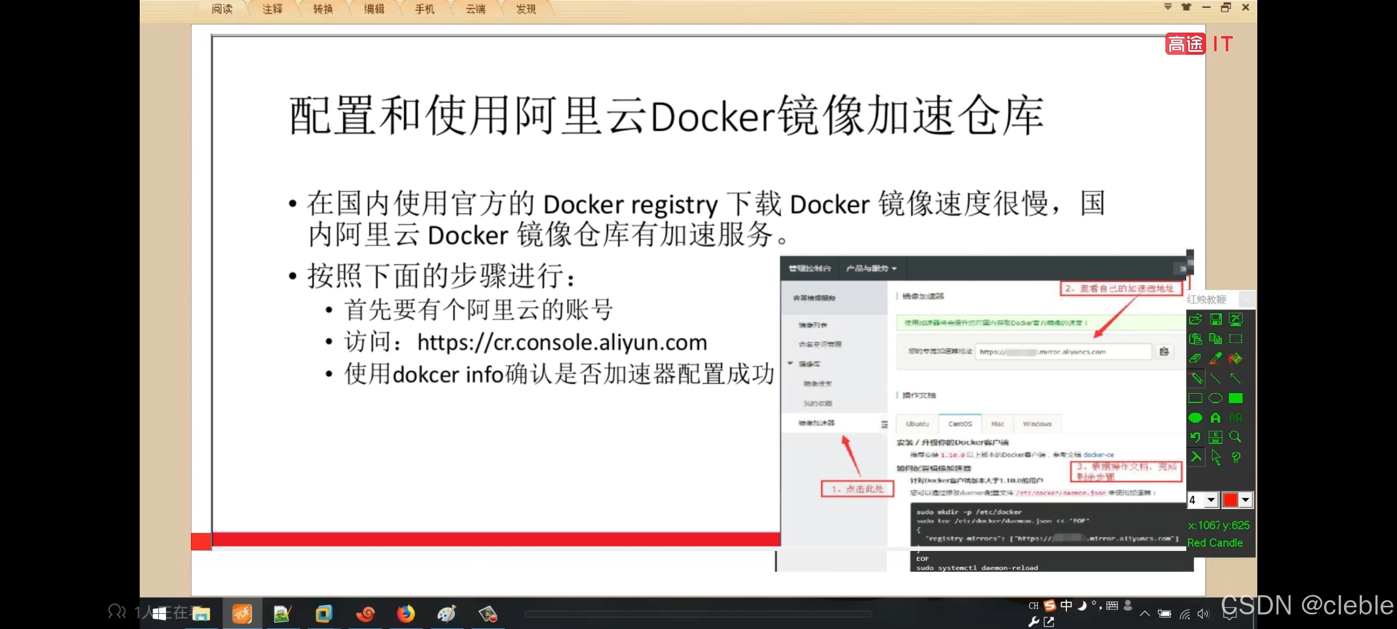This screenshot has height=629, width=1397.
Task: Open File Explorer from the taskbar
Action: point(201,613)
